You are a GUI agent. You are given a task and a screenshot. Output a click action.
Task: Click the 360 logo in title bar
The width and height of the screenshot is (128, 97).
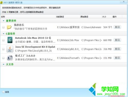[x=1, y=3]
